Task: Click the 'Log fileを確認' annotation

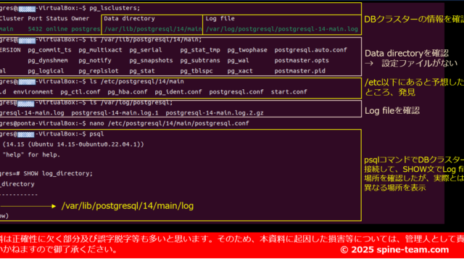Action: [x=392, y=111]
